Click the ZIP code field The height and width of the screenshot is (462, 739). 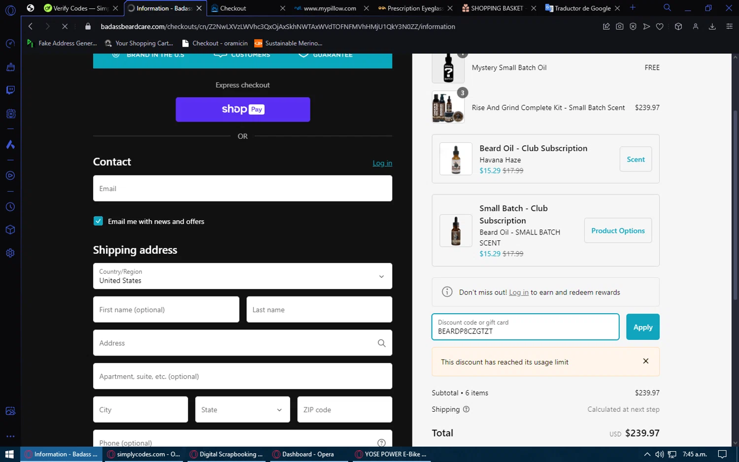[344, 409]
